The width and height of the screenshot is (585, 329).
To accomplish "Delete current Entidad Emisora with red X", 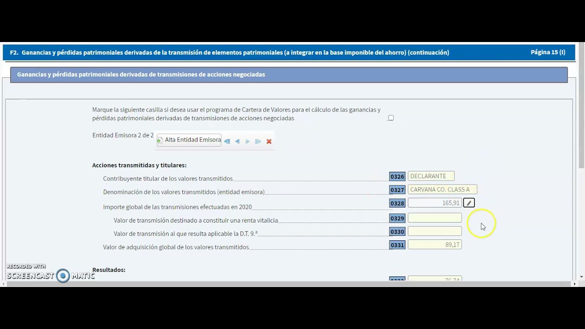I will 269,142.
